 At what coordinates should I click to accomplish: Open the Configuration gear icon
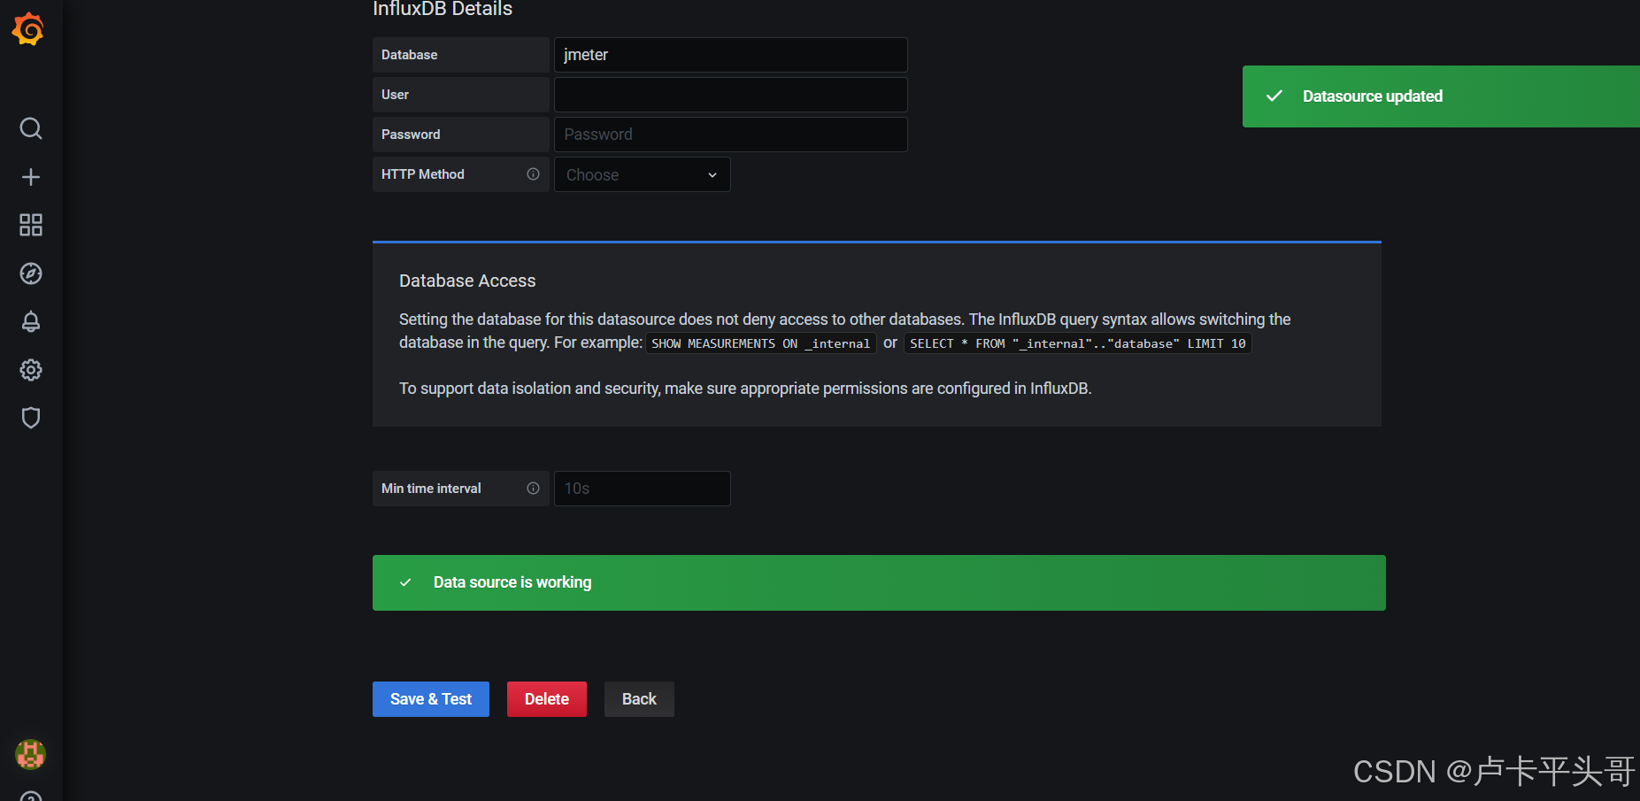31,370
